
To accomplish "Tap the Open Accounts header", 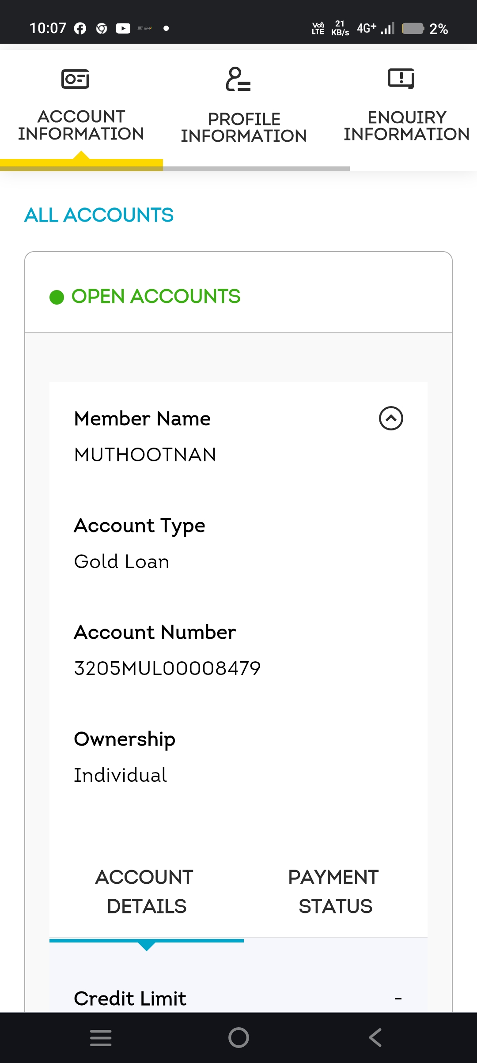I will pyautogui.click(x=156, y=296).
